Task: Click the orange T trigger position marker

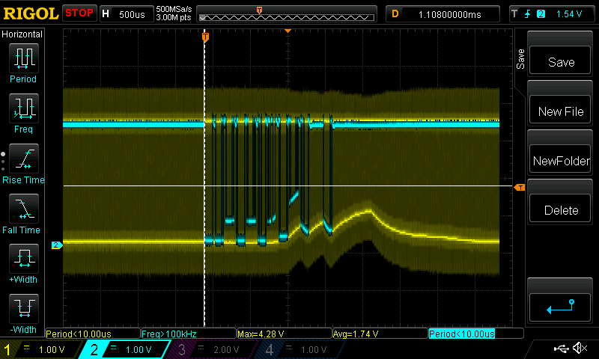Action: click(x=205, y=37)
